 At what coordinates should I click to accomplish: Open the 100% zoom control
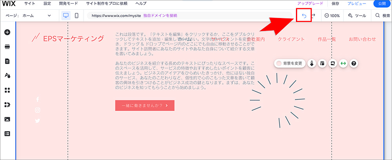(x=332, y=16)
